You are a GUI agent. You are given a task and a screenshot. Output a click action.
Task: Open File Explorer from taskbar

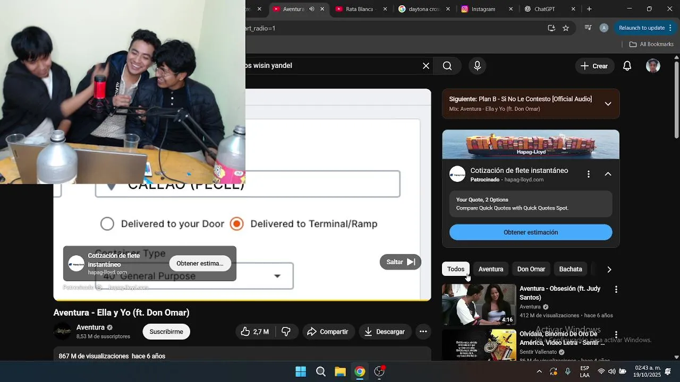pos(341,371)
